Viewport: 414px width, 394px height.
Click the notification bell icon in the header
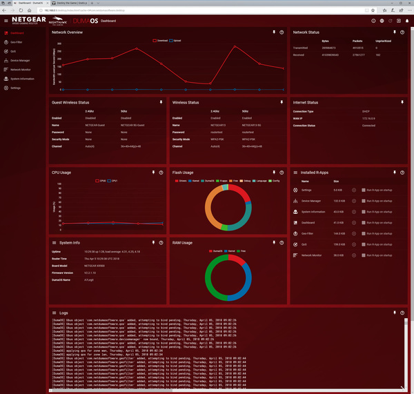point(407,21)
